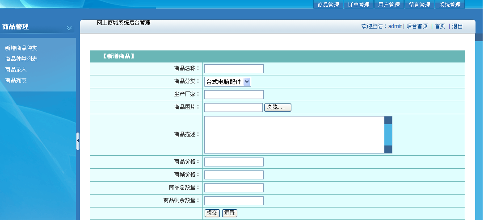Open 商品种类列表 in the sidebar
Screen dimensions: 484x220
(x=21, y=58)
